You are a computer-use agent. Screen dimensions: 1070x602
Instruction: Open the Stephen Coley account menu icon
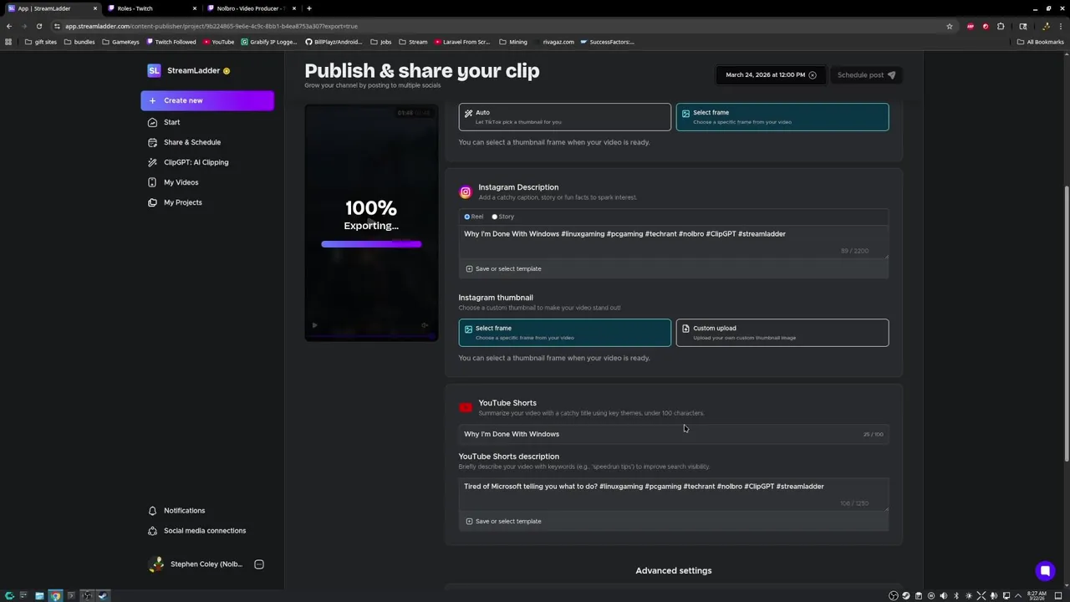click(x=259, y=564)
